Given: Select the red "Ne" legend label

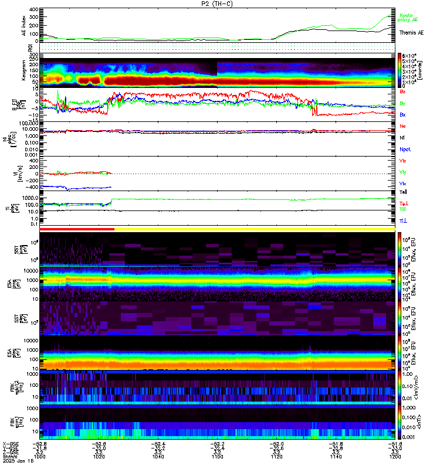Looking at the screenshot, I should click(x=402, y=126).
